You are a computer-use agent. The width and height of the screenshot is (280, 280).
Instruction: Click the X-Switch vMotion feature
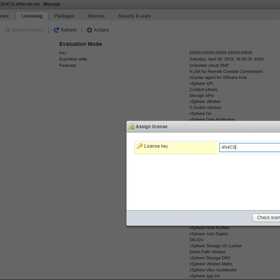[x=205, y=108]
